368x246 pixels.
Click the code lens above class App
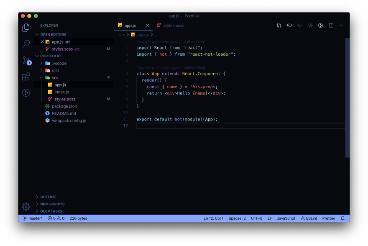pyautogui.click(x=171, y=68)
